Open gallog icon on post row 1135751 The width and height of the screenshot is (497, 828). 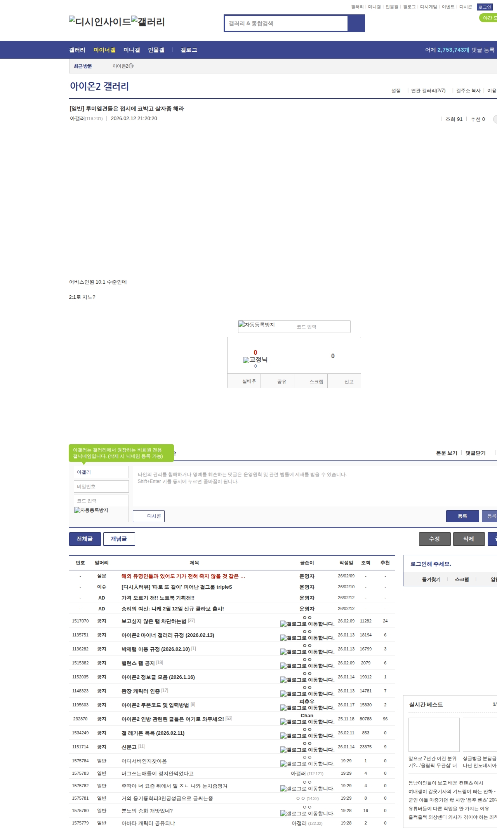point(307,638)
